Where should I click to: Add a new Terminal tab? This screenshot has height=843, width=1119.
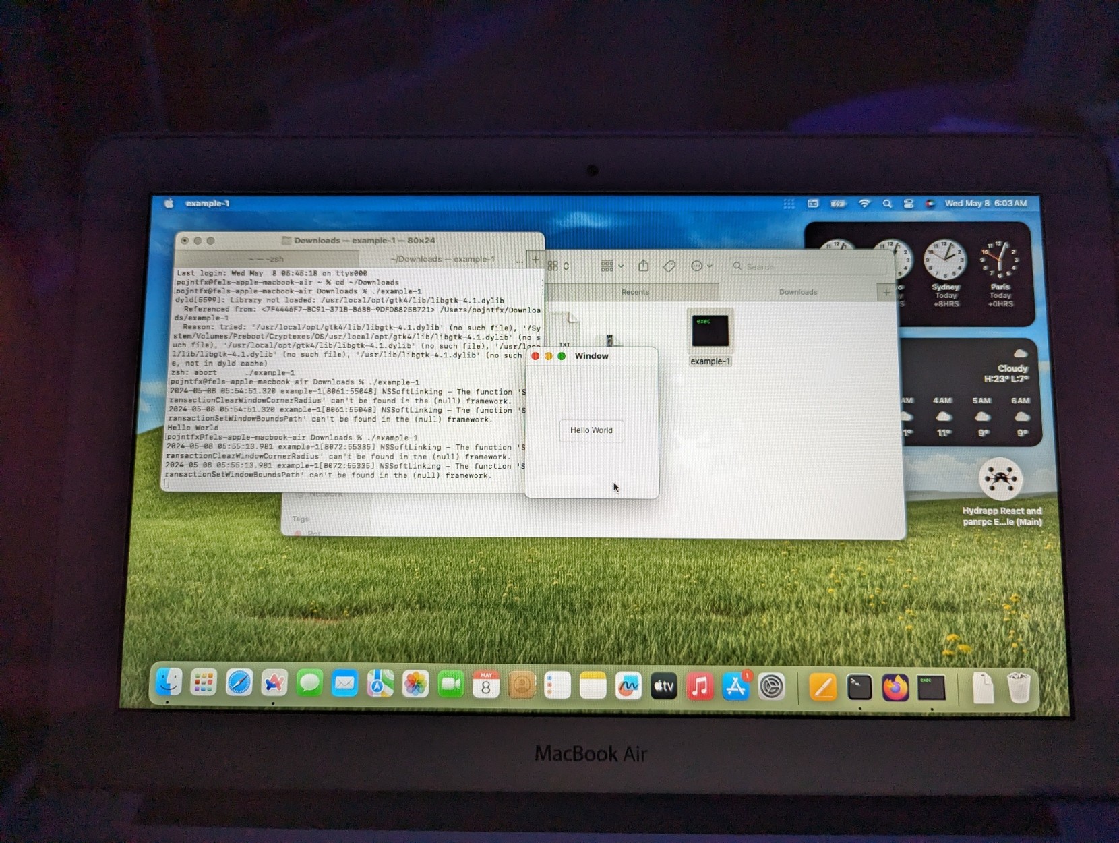(x=535, y=259)
